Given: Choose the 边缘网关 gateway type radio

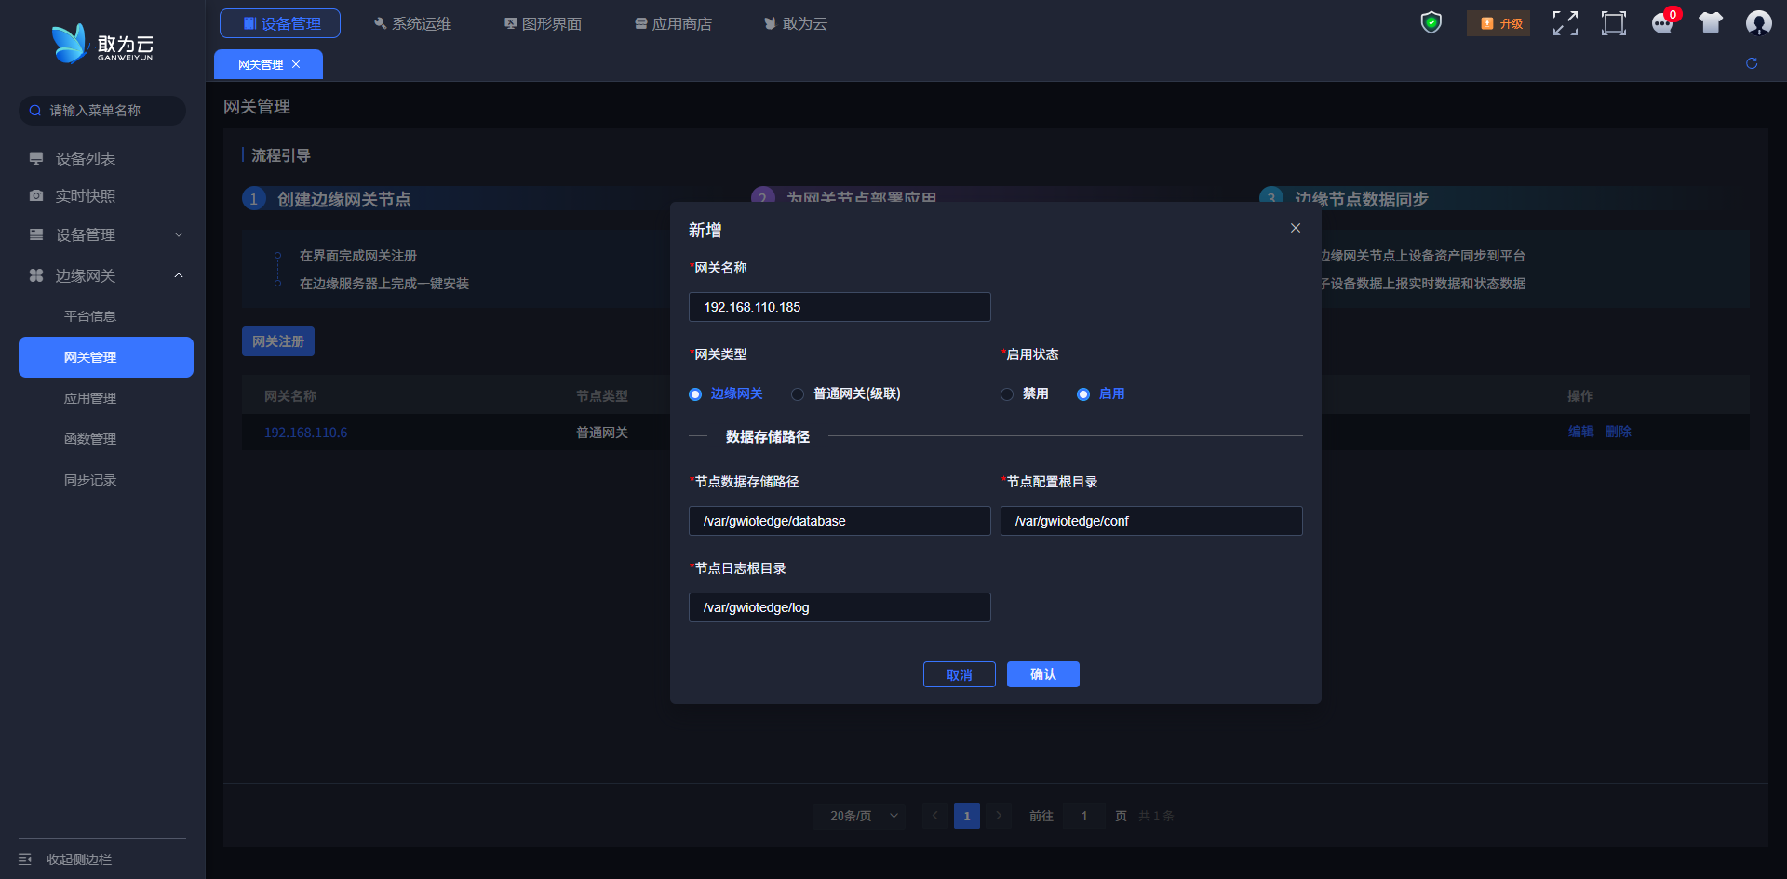Looking at the screenshot, I should (695, 394).
